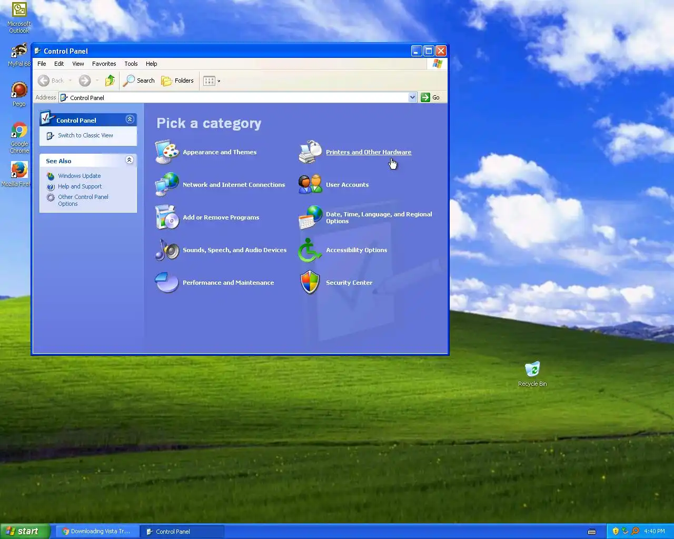Click Performance and Maintenance text link

(228, 283)
